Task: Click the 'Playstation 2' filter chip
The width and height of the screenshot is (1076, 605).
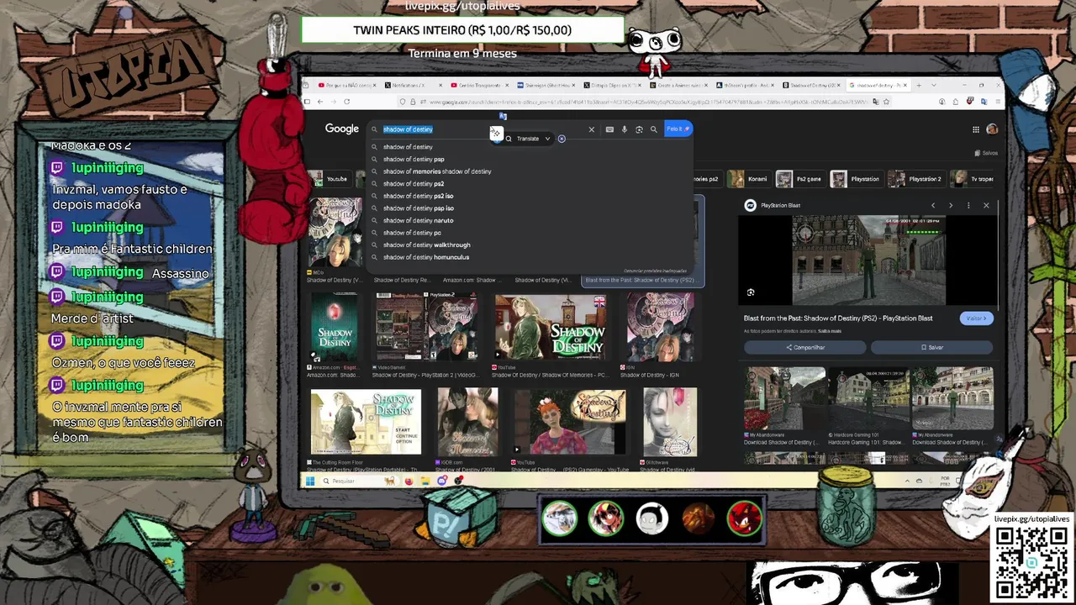Action: (x=915, y=179)
